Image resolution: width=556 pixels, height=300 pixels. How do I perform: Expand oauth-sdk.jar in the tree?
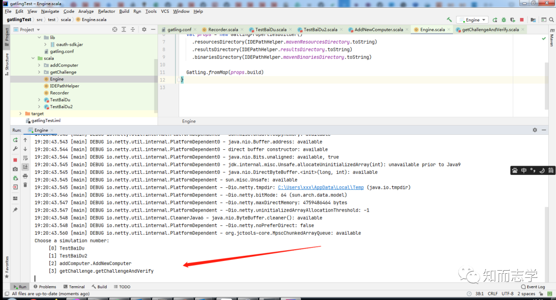(45, 44)
